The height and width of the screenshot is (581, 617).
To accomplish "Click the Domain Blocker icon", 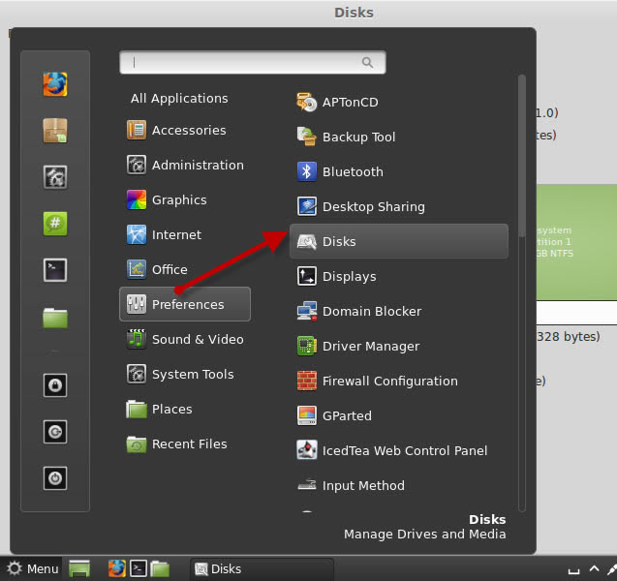I will (x=306, y=311).
